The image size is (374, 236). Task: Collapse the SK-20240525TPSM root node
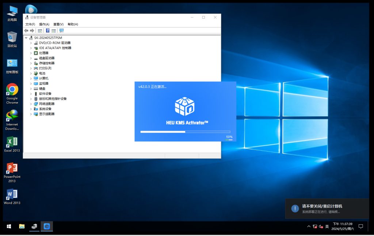click(x=26, y=38)
